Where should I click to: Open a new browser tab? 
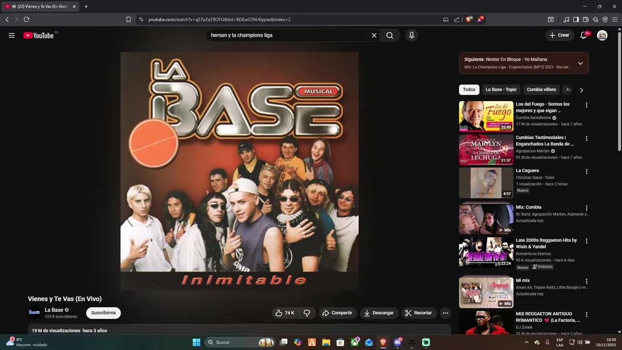coord(86,6)
